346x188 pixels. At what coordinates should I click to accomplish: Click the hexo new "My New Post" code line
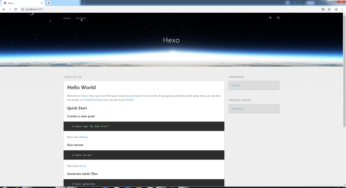pyautogui.click(x=90, y=126)
